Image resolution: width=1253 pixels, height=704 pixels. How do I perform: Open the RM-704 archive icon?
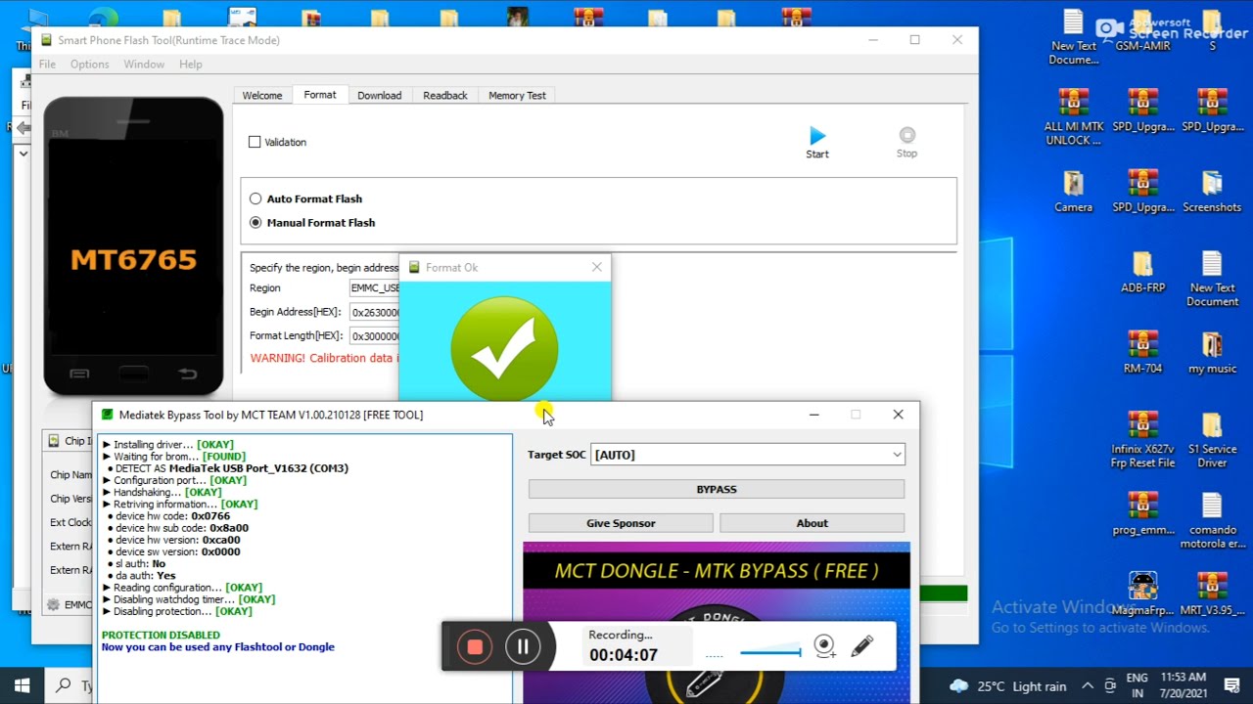pyautogui.click(x=1142, y=353)
